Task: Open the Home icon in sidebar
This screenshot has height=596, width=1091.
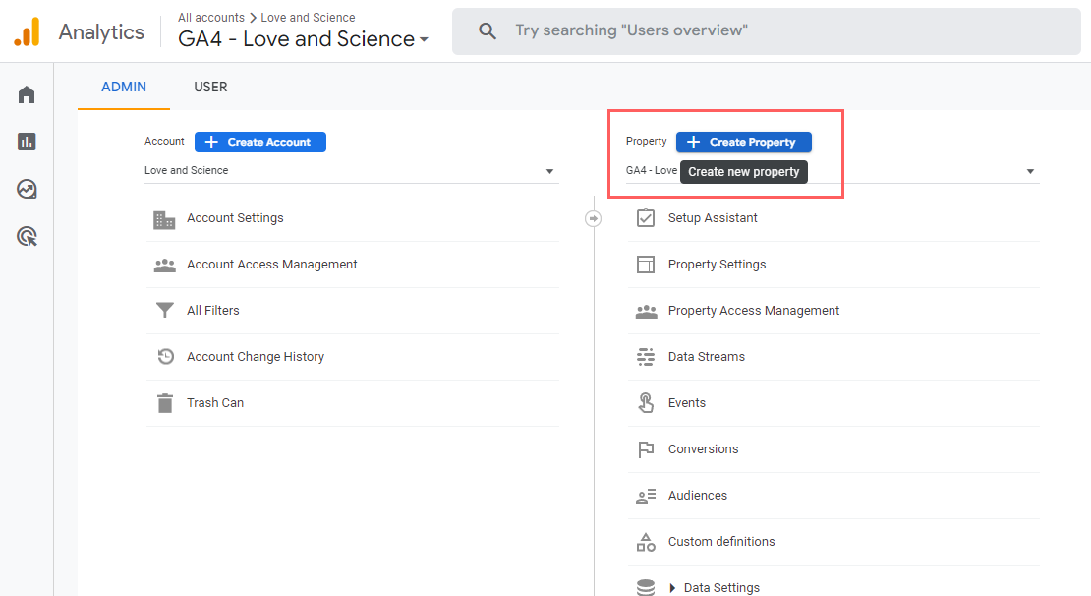Action: pos(27,94)
